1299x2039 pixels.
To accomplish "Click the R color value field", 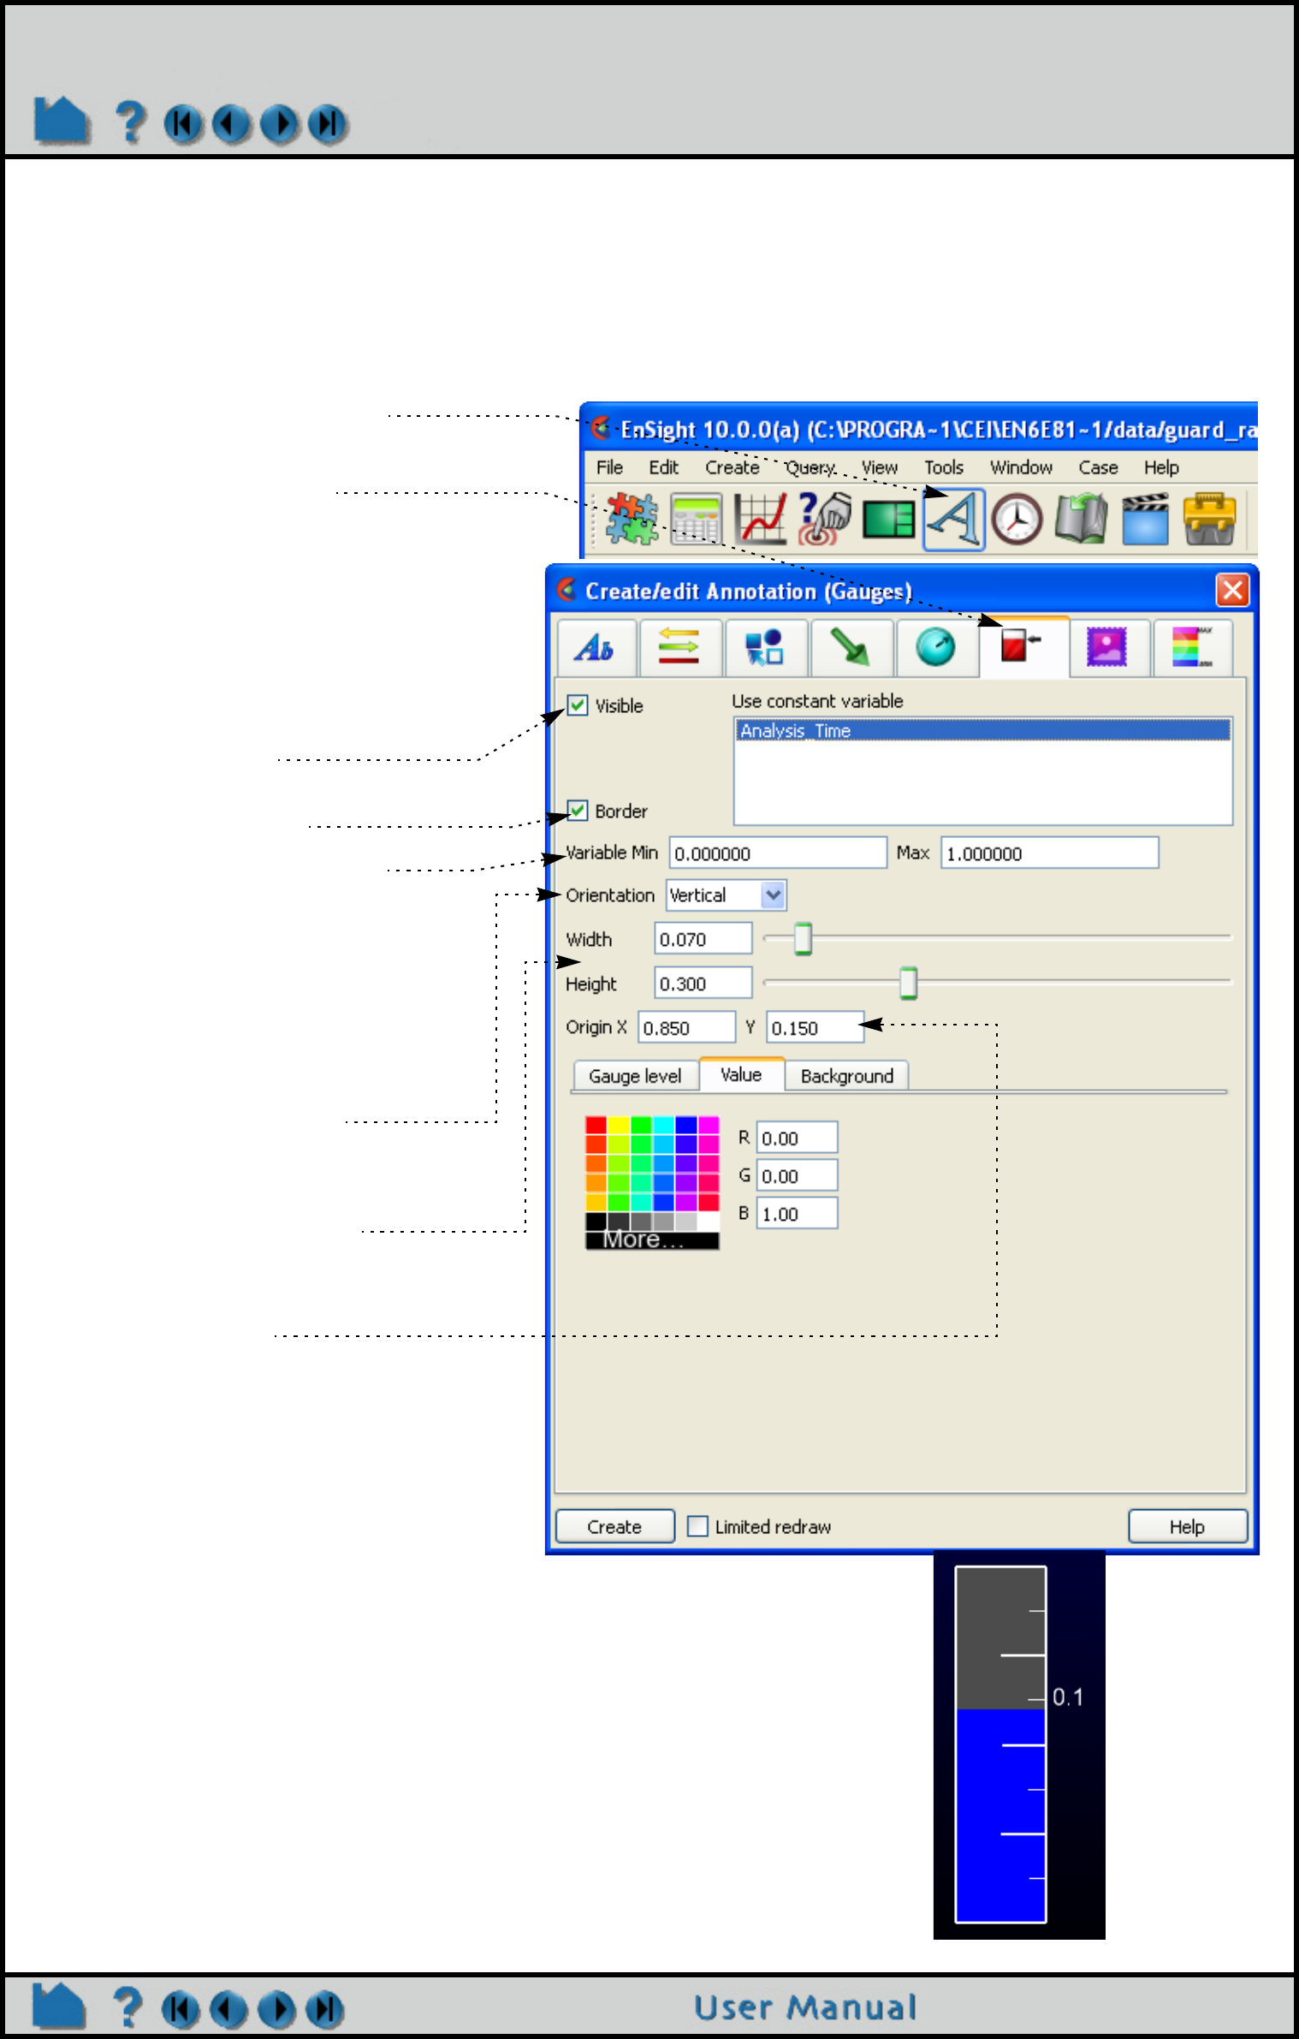I will click(797, 1138).
